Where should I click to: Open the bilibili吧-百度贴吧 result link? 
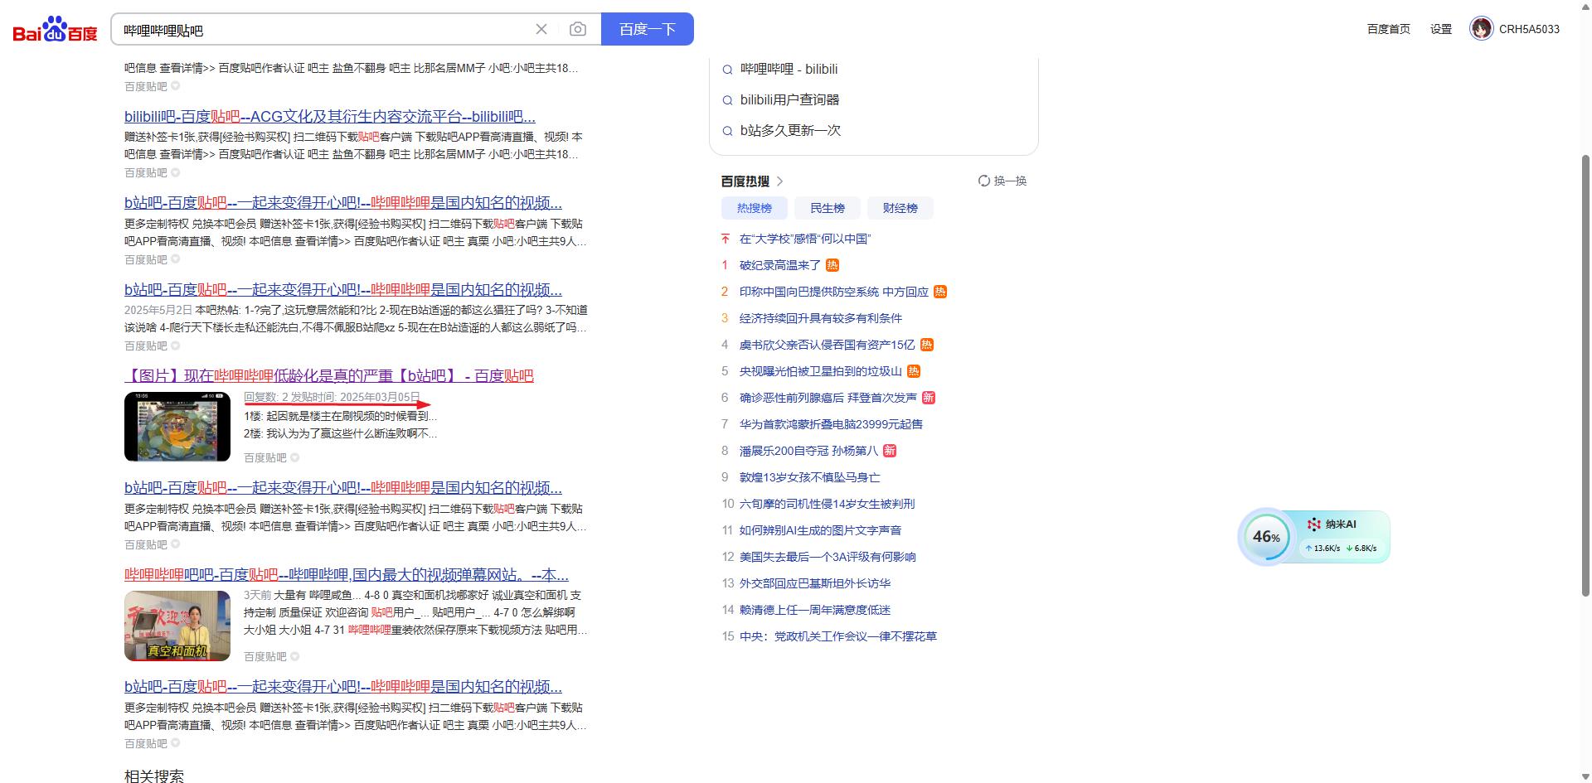[329, 117]
